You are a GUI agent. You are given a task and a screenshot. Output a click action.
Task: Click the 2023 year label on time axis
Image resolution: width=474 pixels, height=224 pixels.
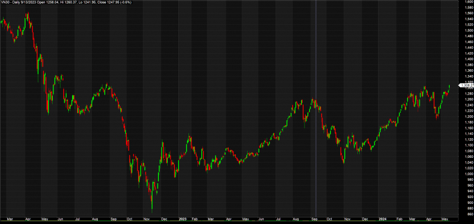(x=182, y=219)
